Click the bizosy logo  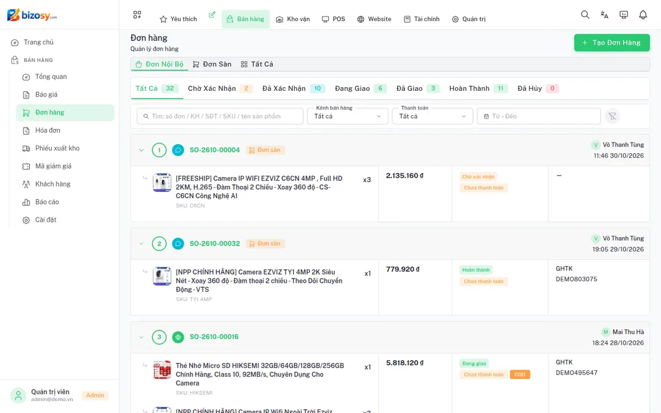tap(32, 15)
